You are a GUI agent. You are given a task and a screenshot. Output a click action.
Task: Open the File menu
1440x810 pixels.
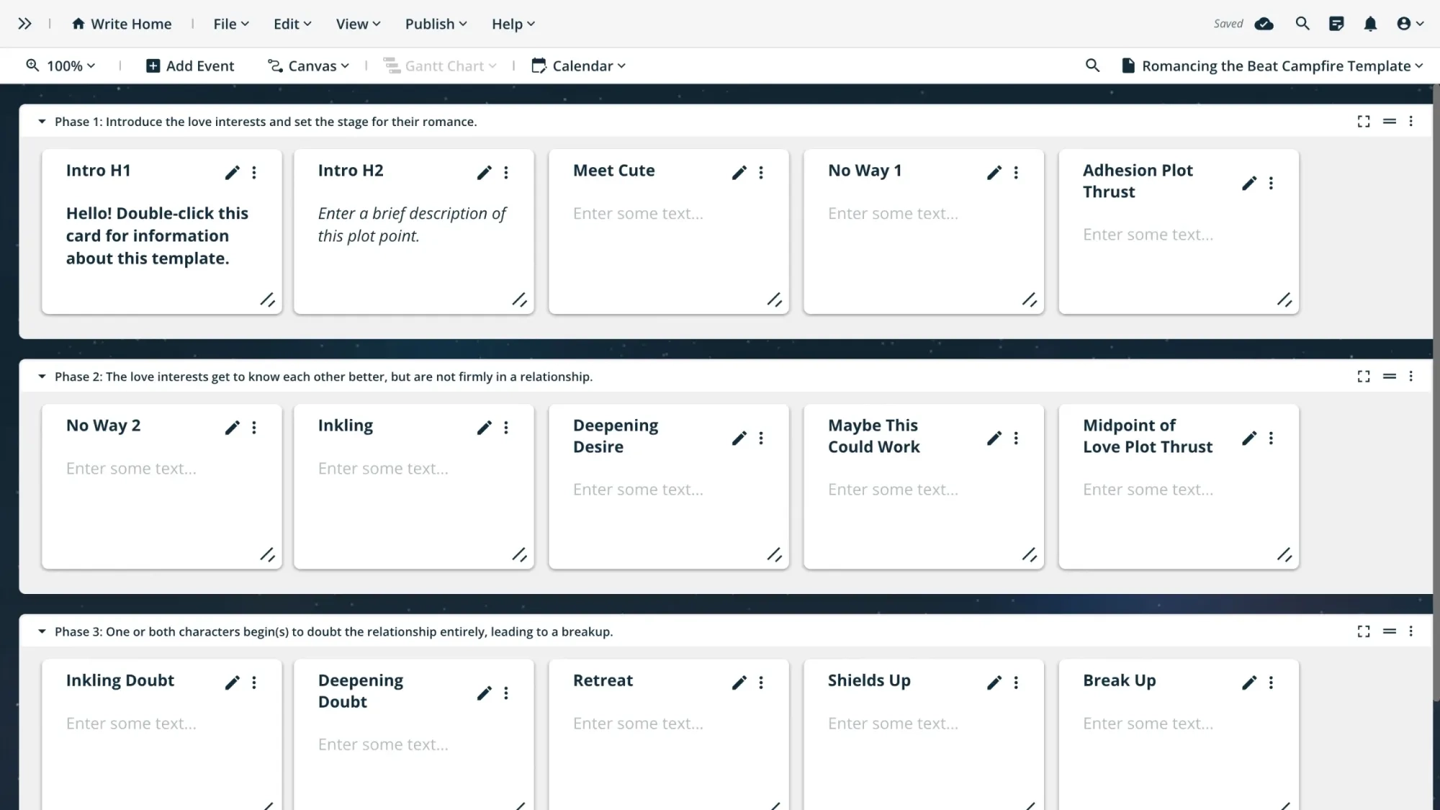point(231,24)
